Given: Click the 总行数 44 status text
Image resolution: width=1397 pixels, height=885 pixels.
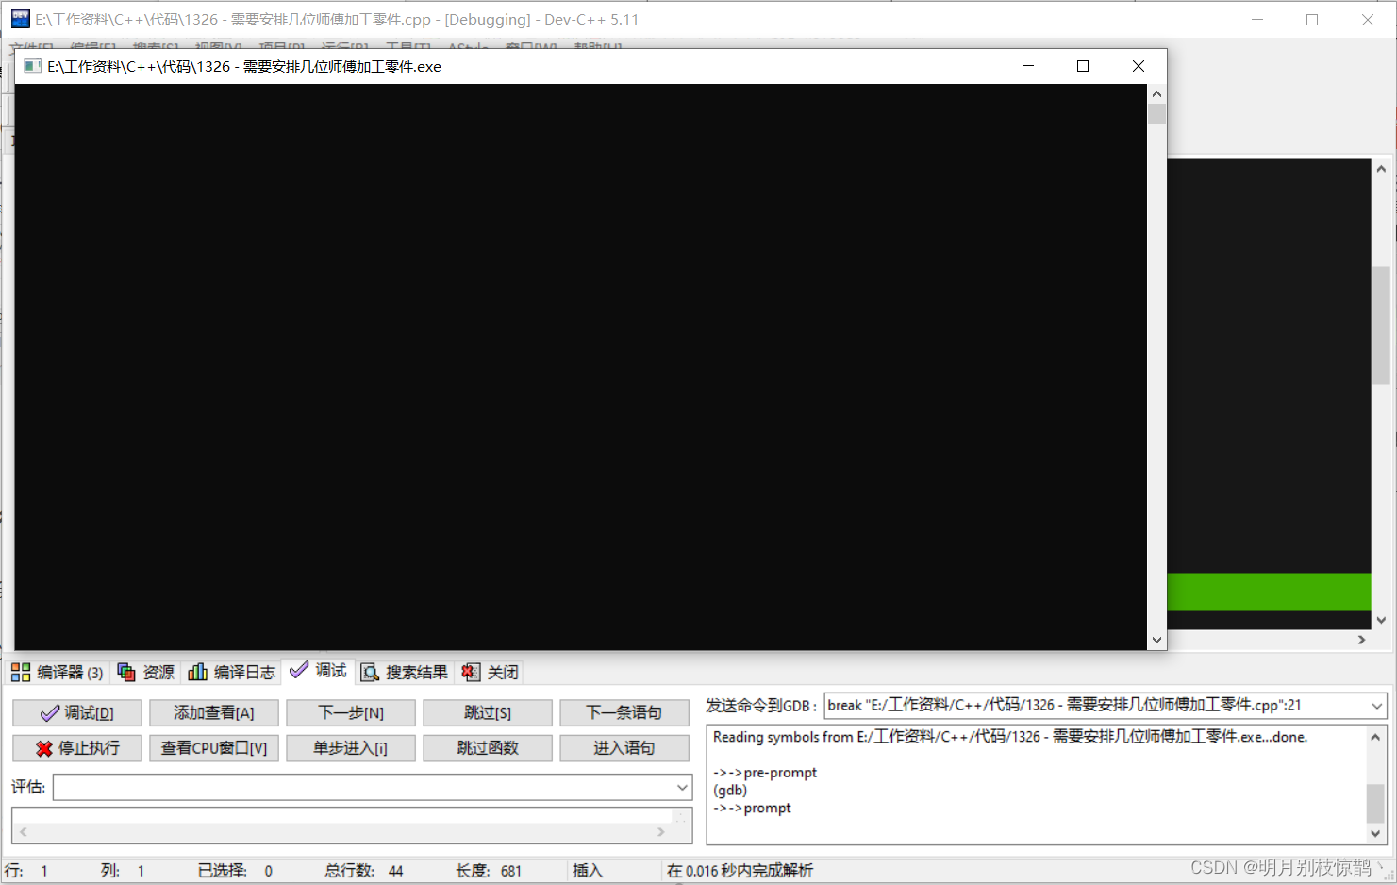Looking at the screenshot, I should coord(364,871).
